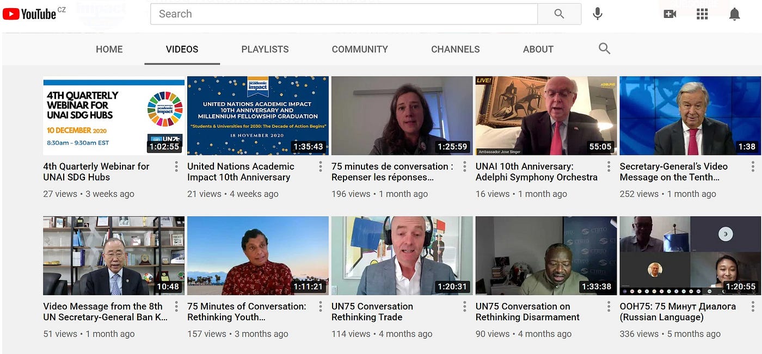
Task: Open title Secretary-General's Video Message on the Tenth
Action: [x=674, y=172]
